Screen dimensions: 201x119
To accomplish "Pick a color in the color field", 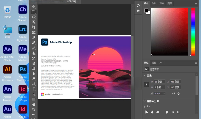I will pyautogui.click(x=170, y=32).
